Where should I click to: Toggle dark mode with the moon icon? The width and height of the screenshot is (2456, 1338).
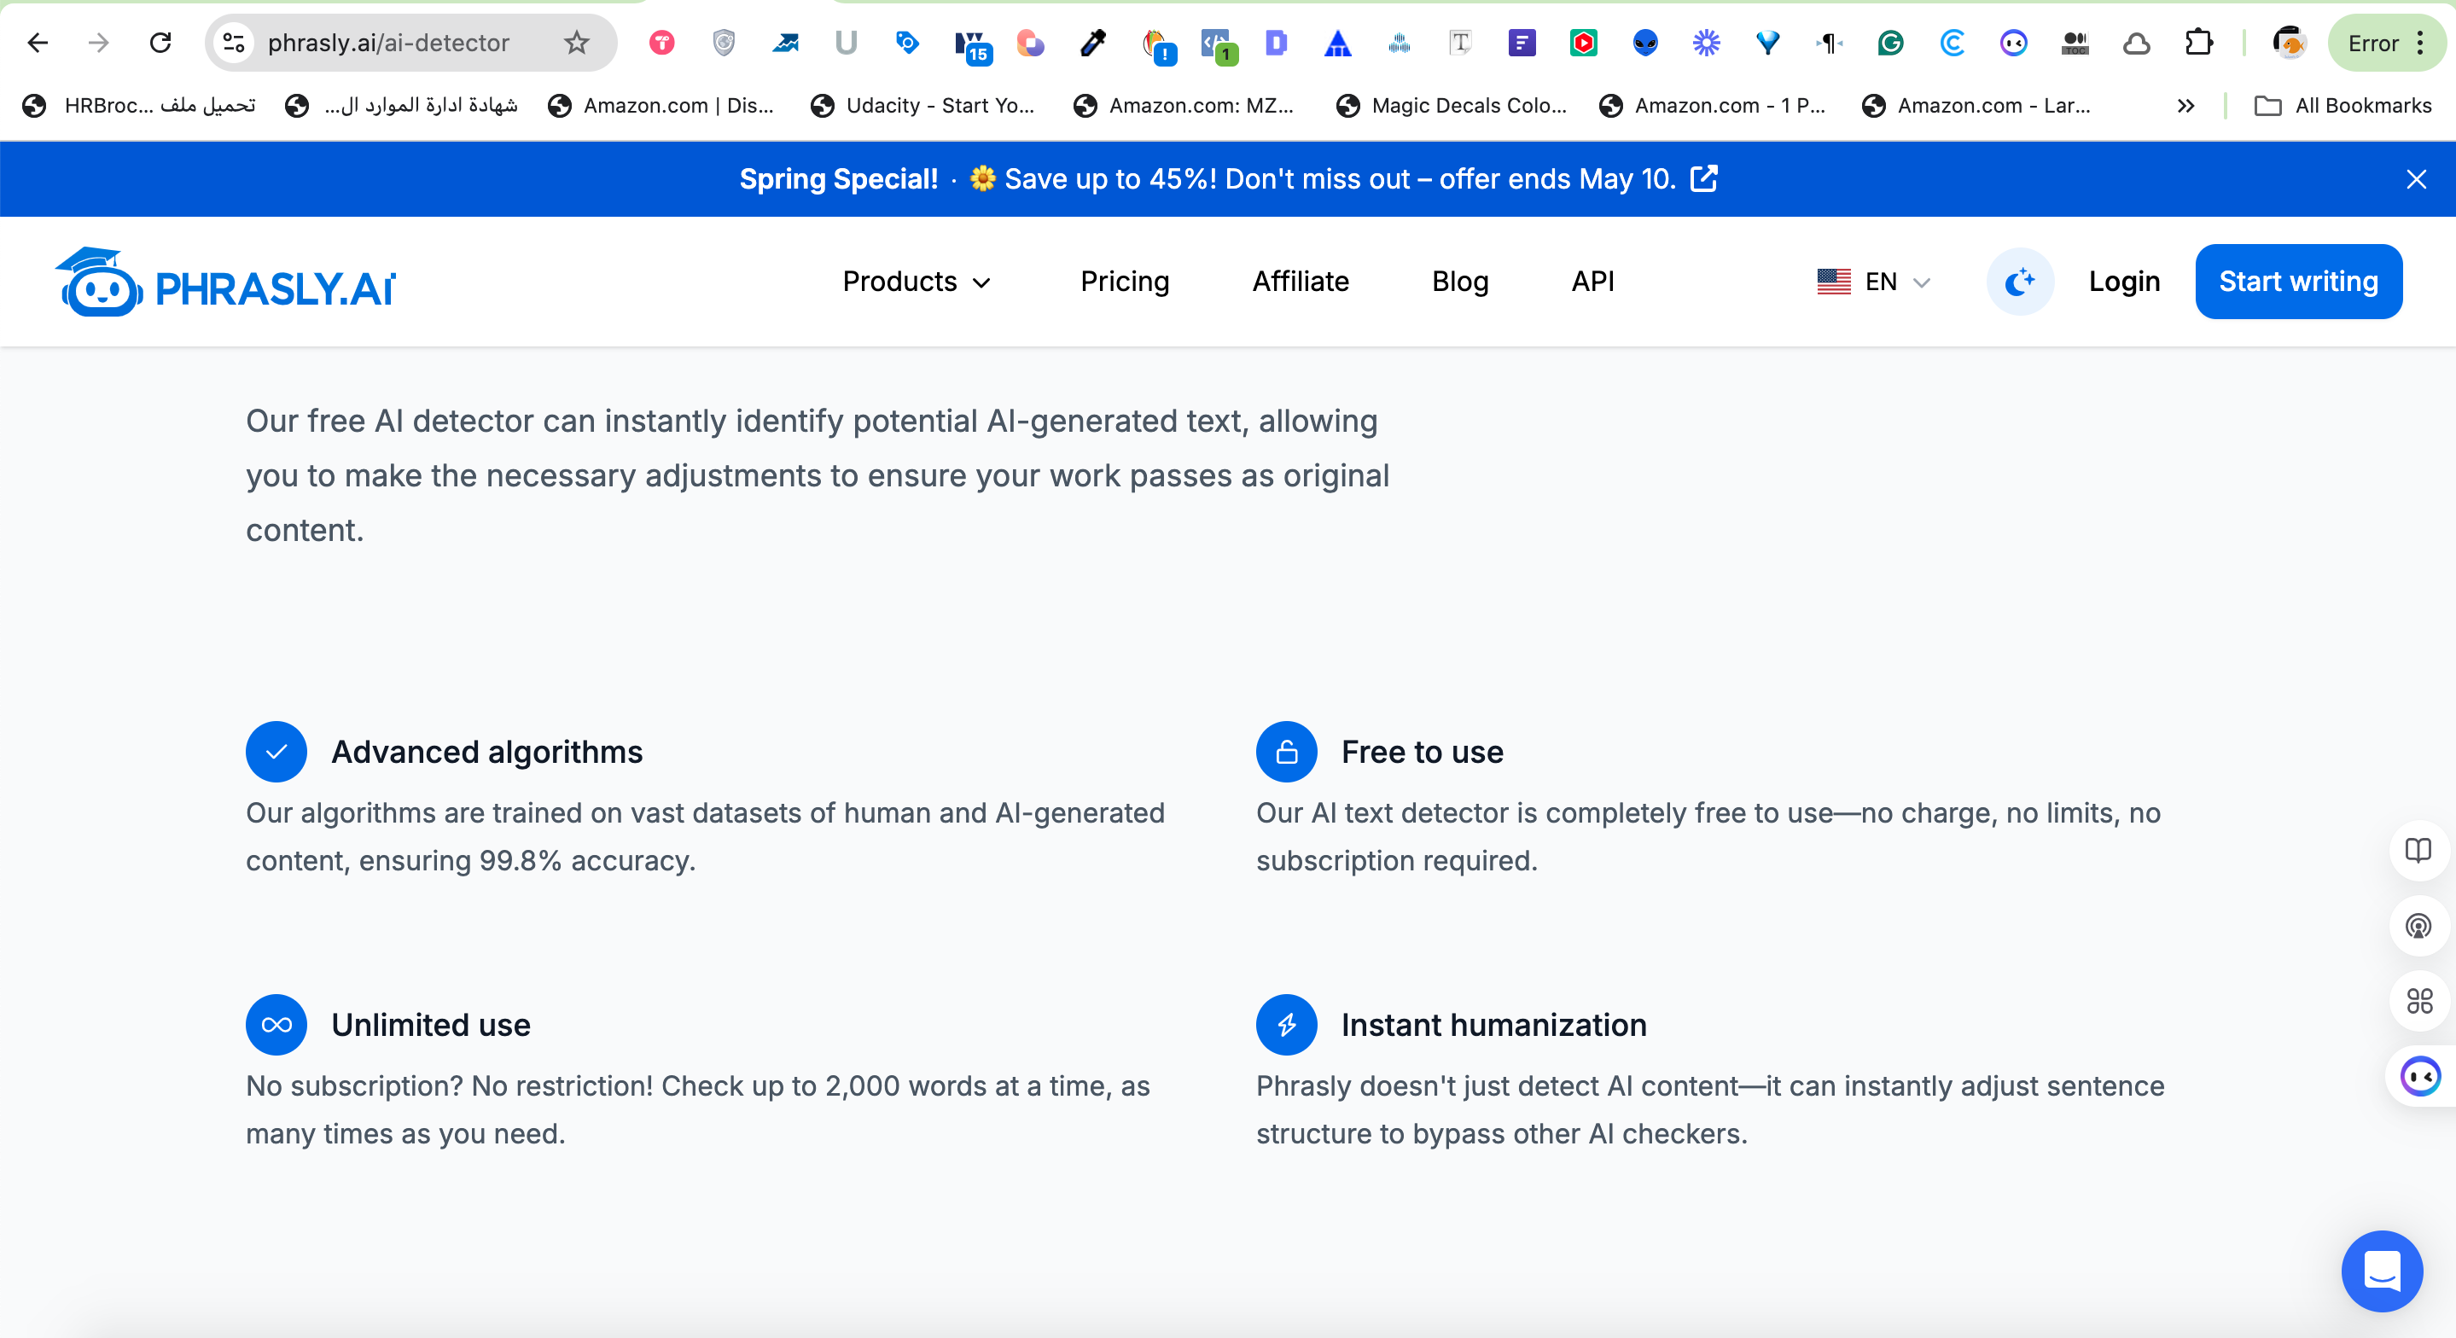coord(2020,282)
